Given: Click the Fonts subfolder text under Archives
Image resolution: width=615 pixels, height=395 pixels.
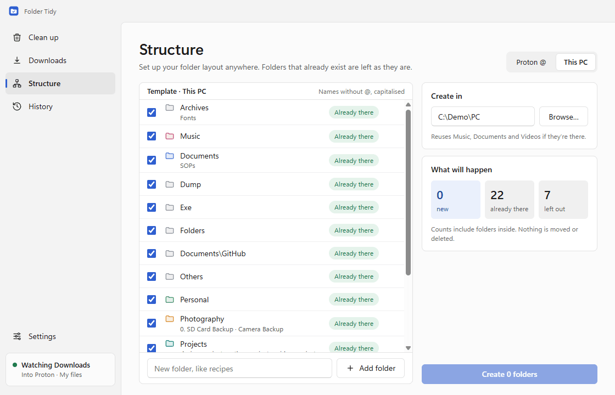Looking at the screenshot, I should pos(188,118).
